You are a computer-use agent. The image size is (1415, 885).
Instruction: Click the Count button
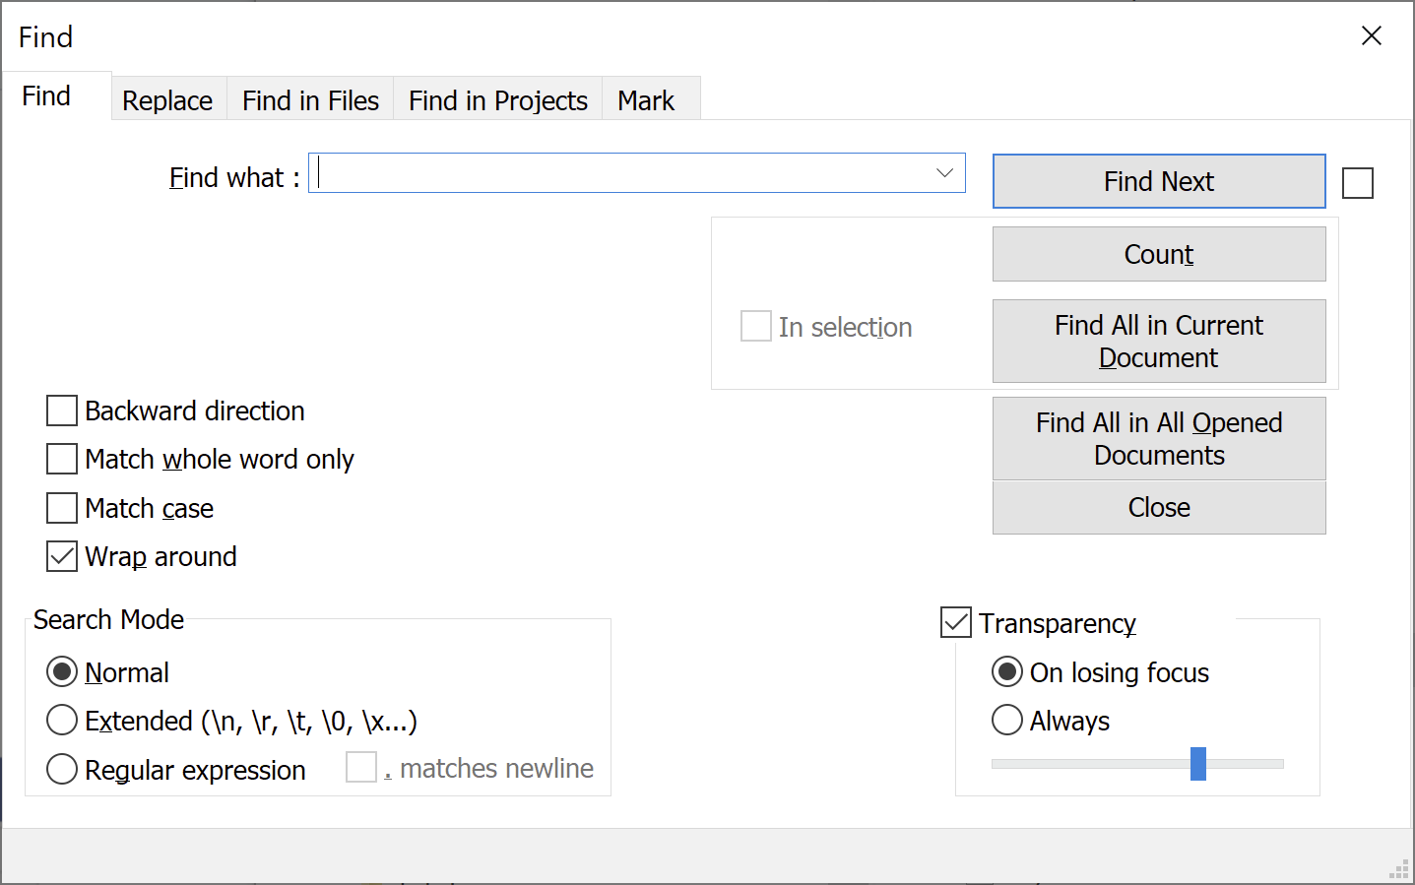(1158, 253)
